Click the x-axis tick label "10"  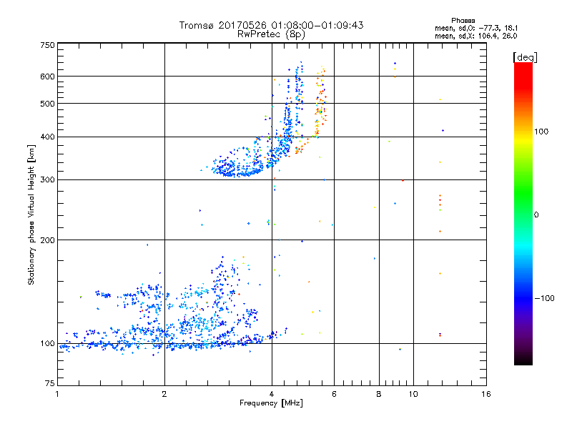coord(413,394)
